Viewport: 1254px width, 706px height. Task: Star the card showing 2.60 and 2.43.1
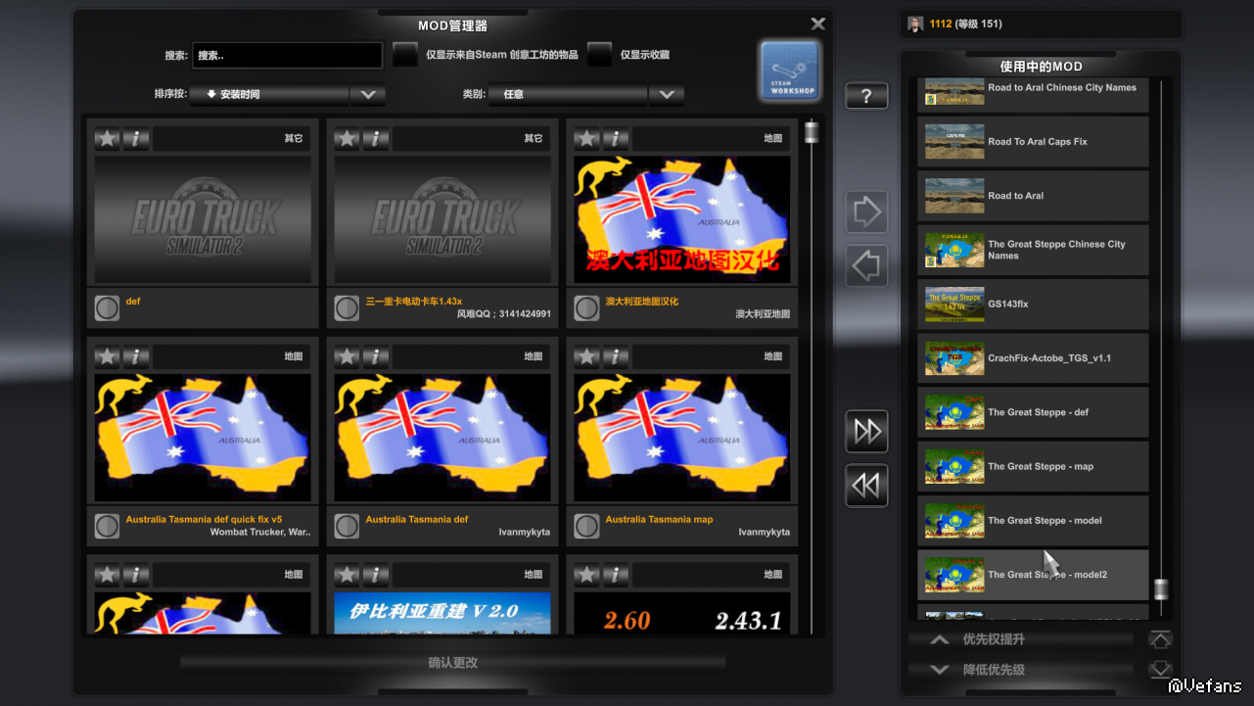[587, 575]
